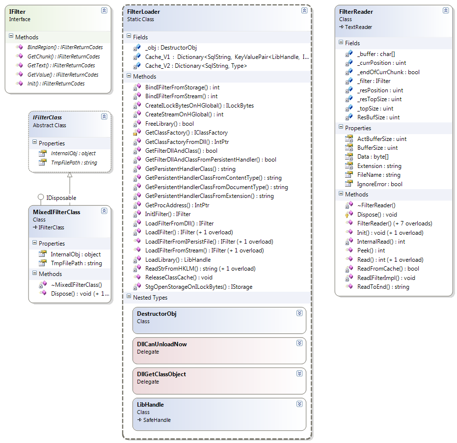Viewport: 457px width, 443px height.
Task: Collapse the MixedIFilterClass box chevron
Action: [x=104, y=211]
